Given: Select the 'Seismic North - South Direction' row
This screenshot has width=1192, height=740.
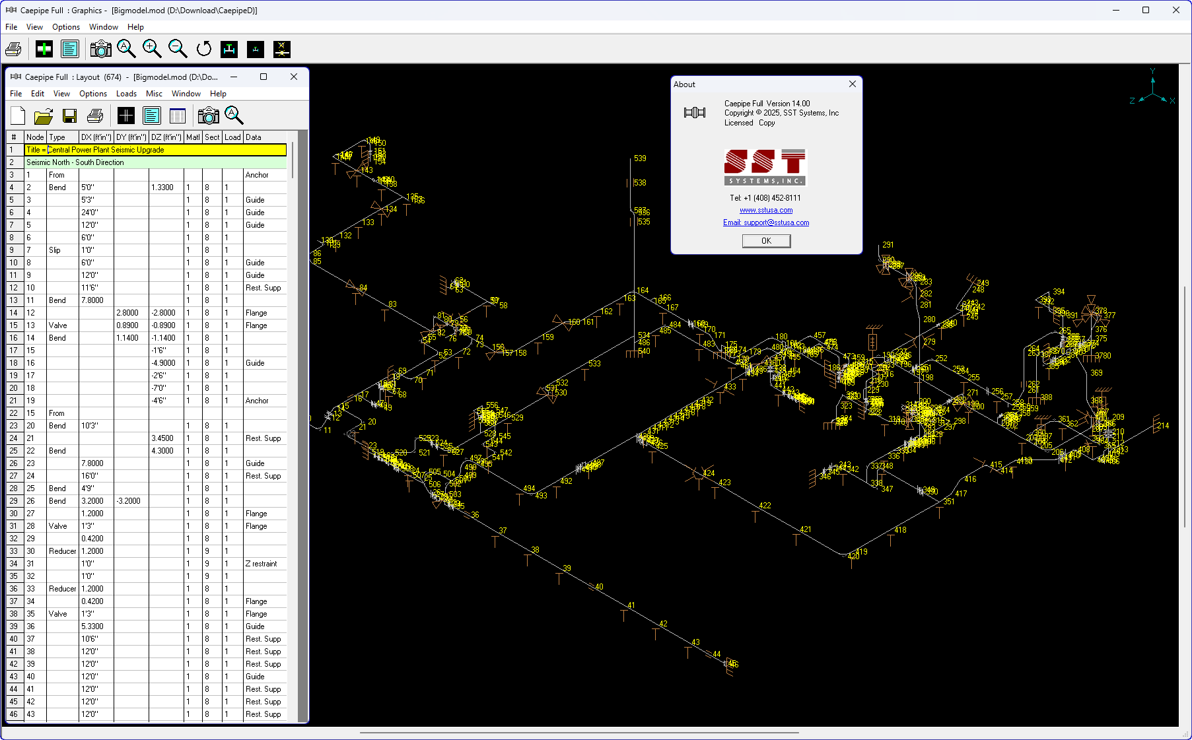Looking at the screenshot, I should [x=155, y=162].
